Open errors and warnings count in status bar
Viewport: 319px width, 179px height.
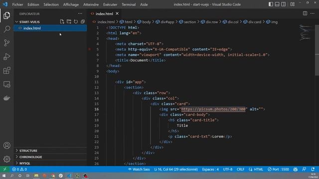tap(19, 169)
